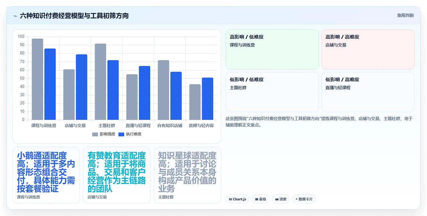Click the progress icon in the 进度 tag

(x=277, y=199)
